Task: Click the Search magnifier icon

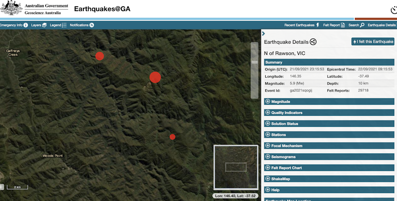Action: point(362,25)
